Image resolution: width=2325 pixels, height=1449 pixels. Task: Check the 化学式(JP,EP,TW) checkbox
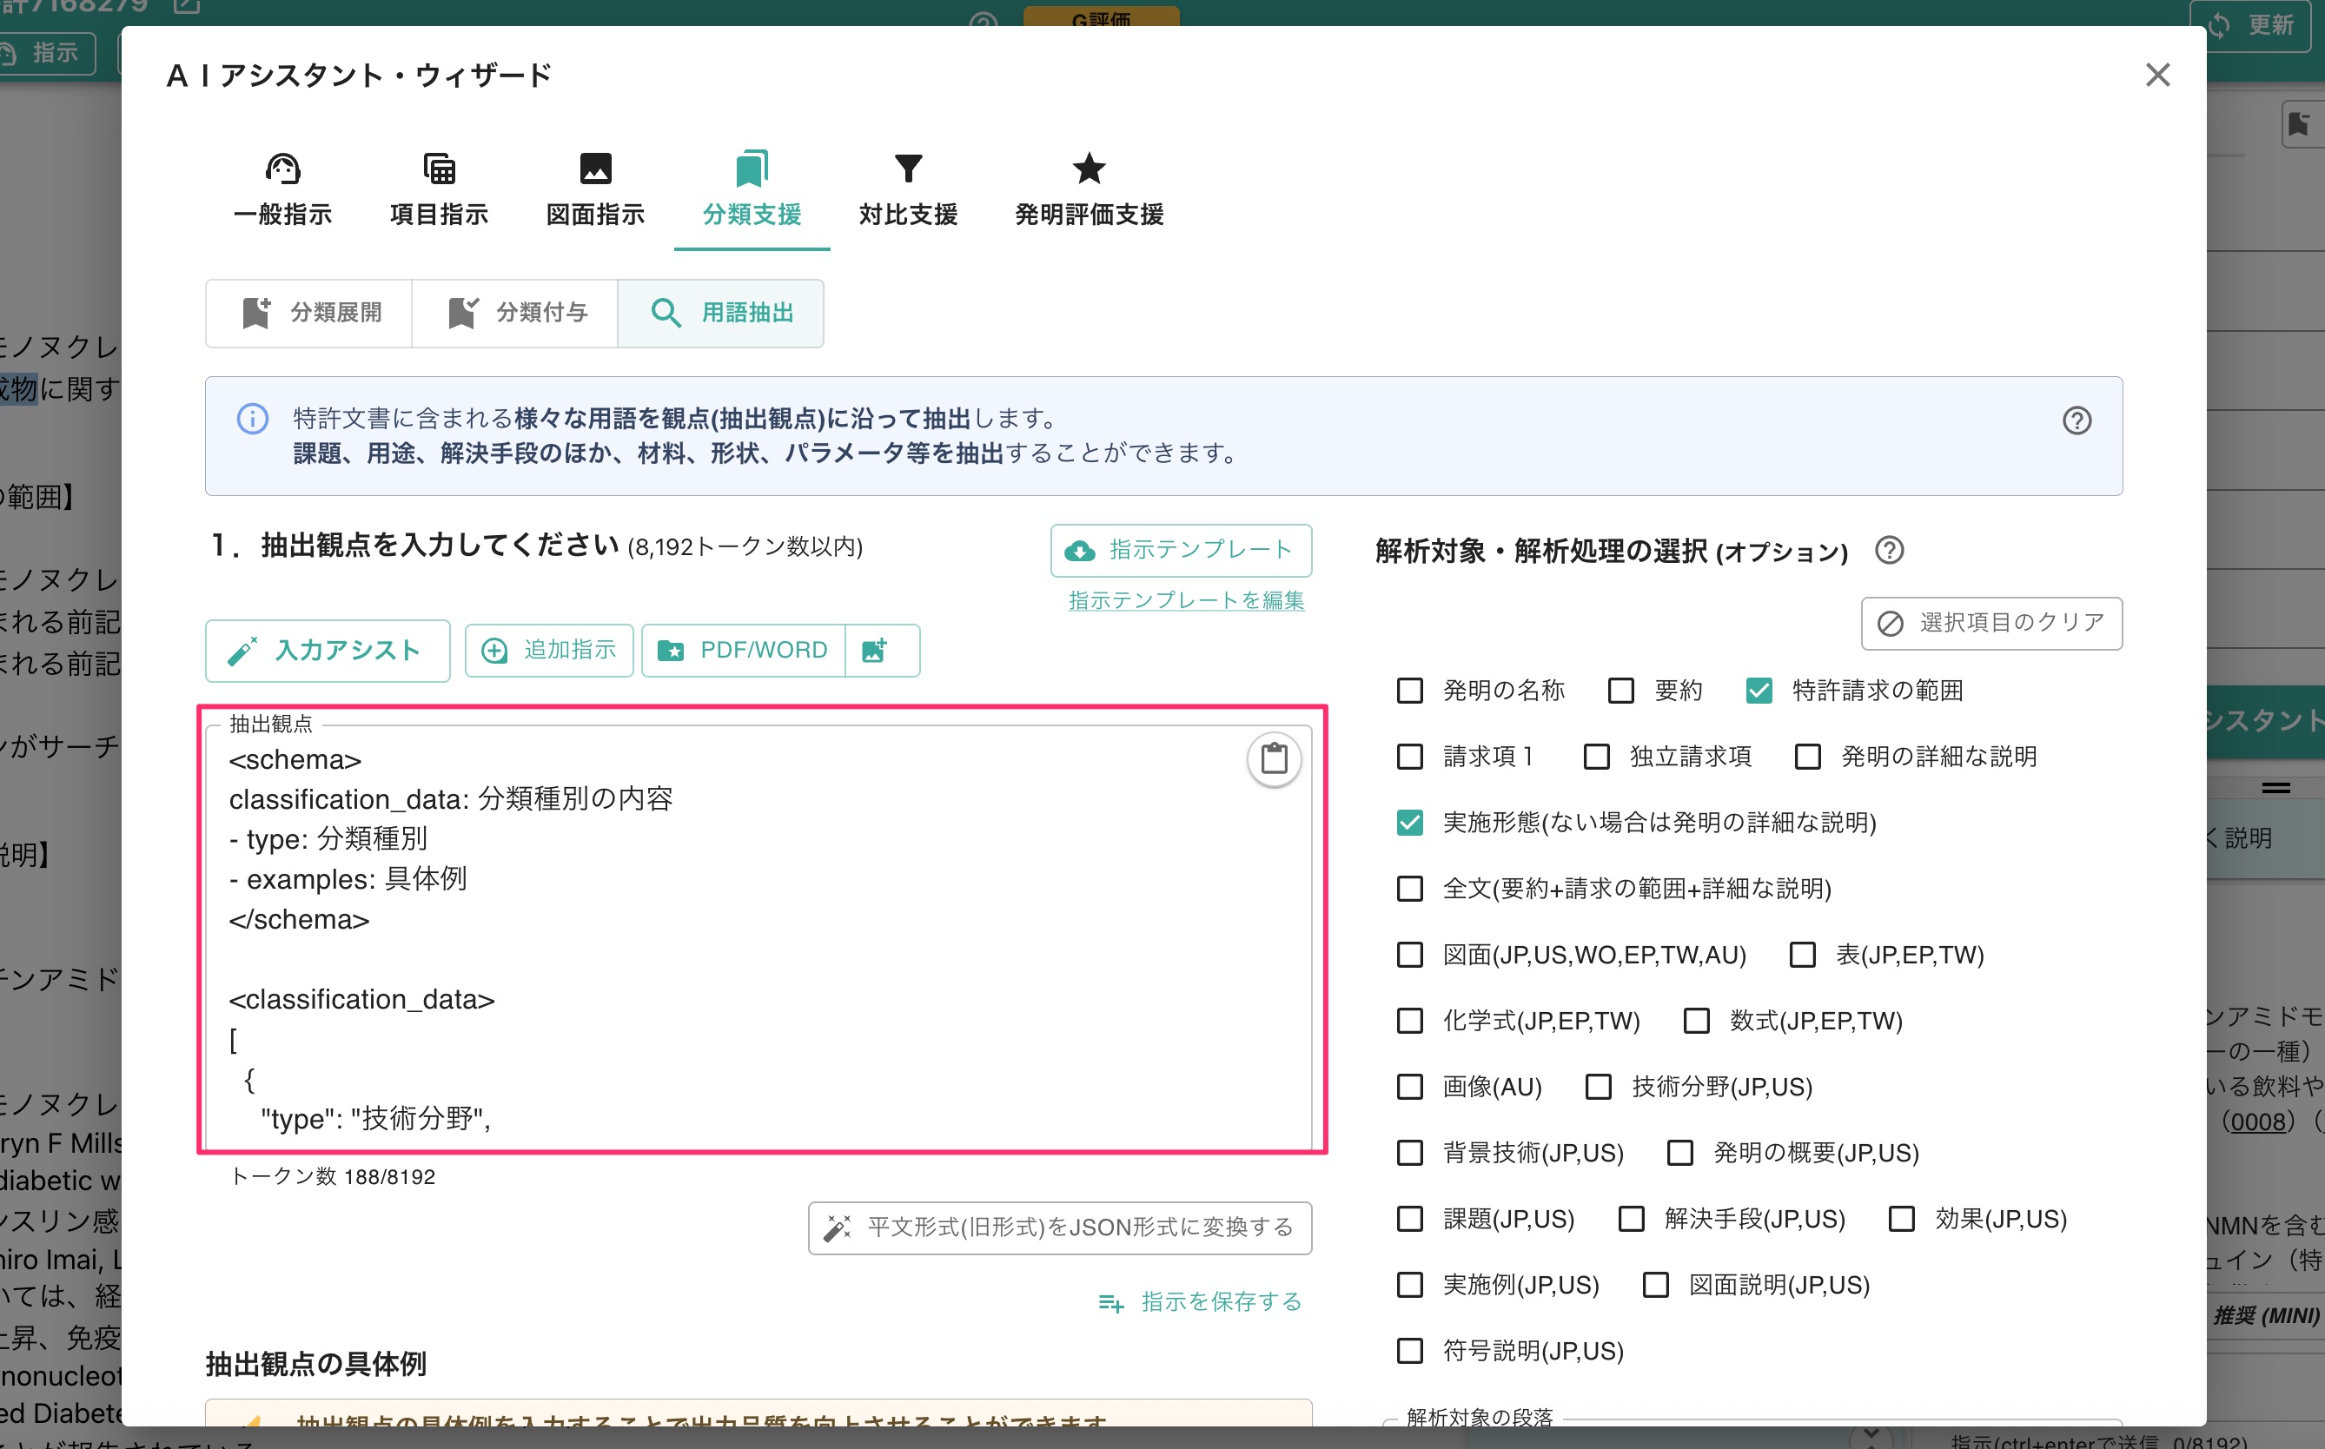(1410, 1021)
